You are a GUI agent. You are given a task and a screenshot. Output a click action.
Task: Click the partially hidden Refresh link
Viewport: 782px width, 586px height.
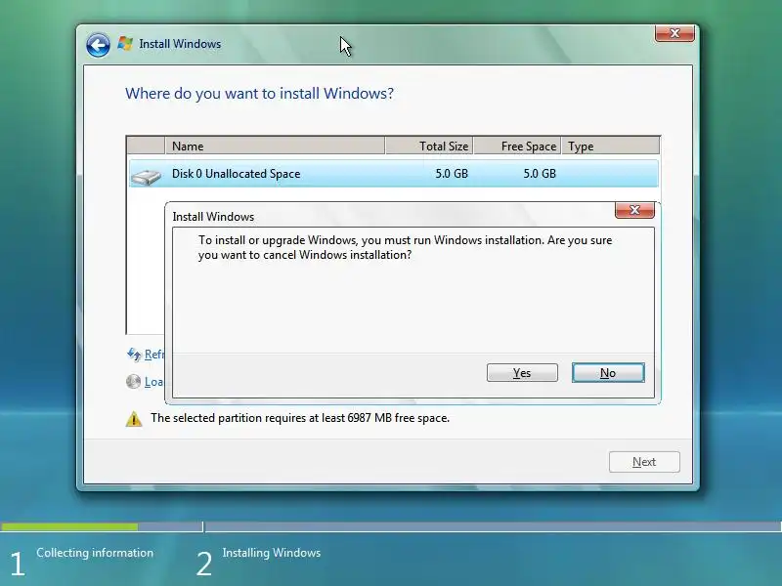pos(154,355)
